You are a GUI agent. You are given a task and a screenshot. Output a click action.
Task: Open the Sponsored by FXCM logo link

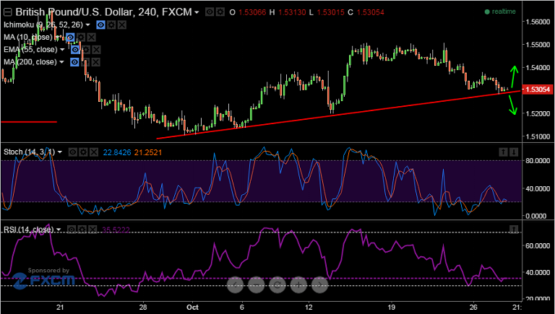44,279
